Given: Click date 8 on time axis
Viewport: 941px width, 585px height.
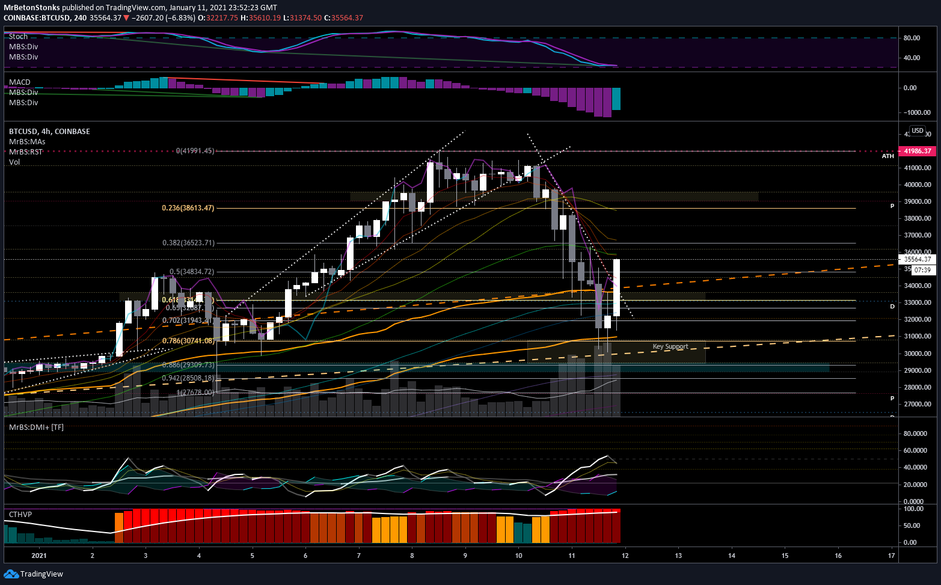Looking at the screenshot, I should click(412, 556).
